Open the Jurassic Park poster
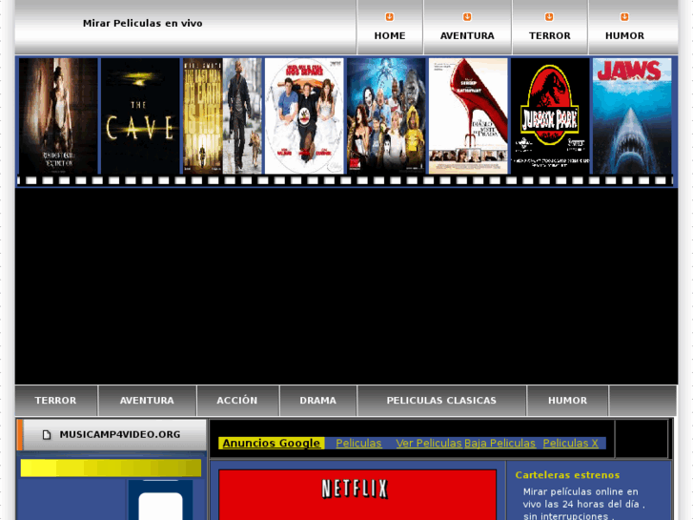Image resolution: width=693 pixels, height=520 pixels. click(x=550, y=116)
